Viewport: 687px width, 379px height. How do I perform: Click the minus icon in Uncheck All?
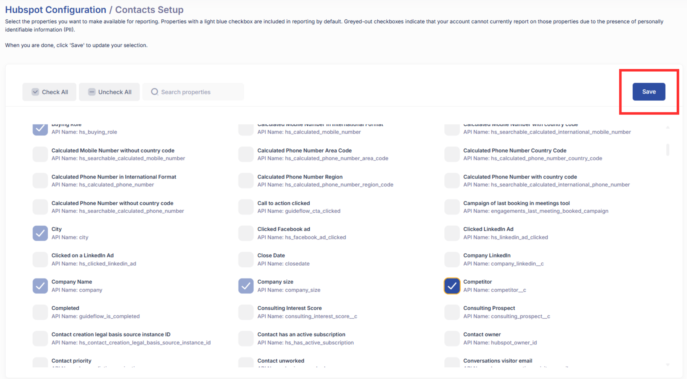coord(92,92)
